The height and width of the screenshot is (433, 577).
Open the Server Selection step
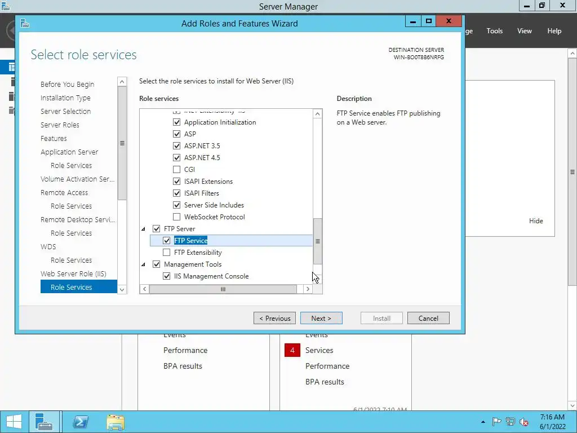65,111
